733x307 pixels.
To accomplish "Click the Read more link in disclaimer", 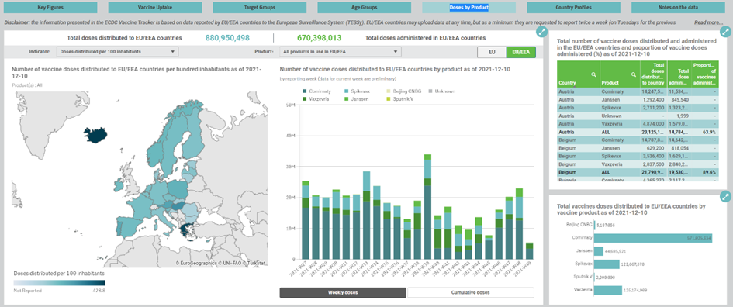I will tap(709, 22).
